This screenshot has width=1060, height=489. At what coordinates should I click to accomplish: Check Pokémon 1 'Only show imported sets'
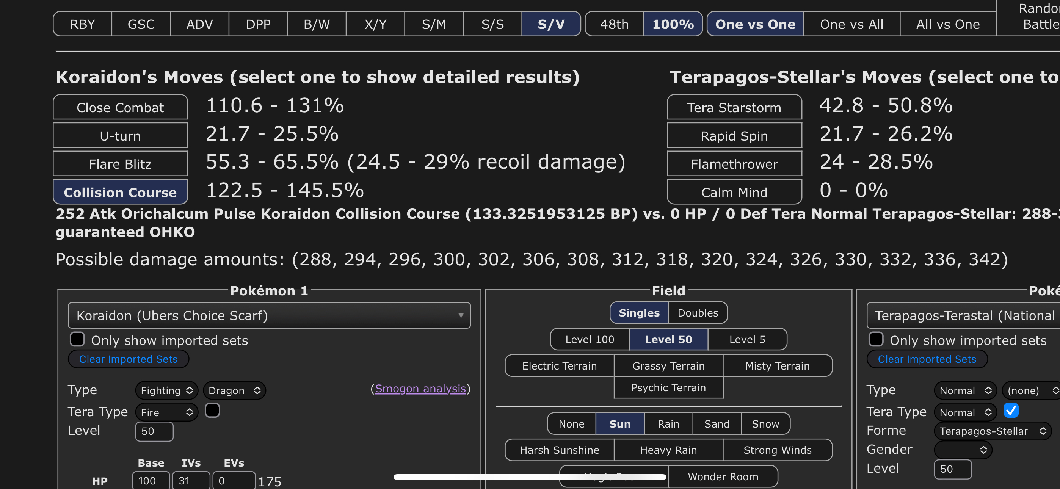tap(77, 339)
